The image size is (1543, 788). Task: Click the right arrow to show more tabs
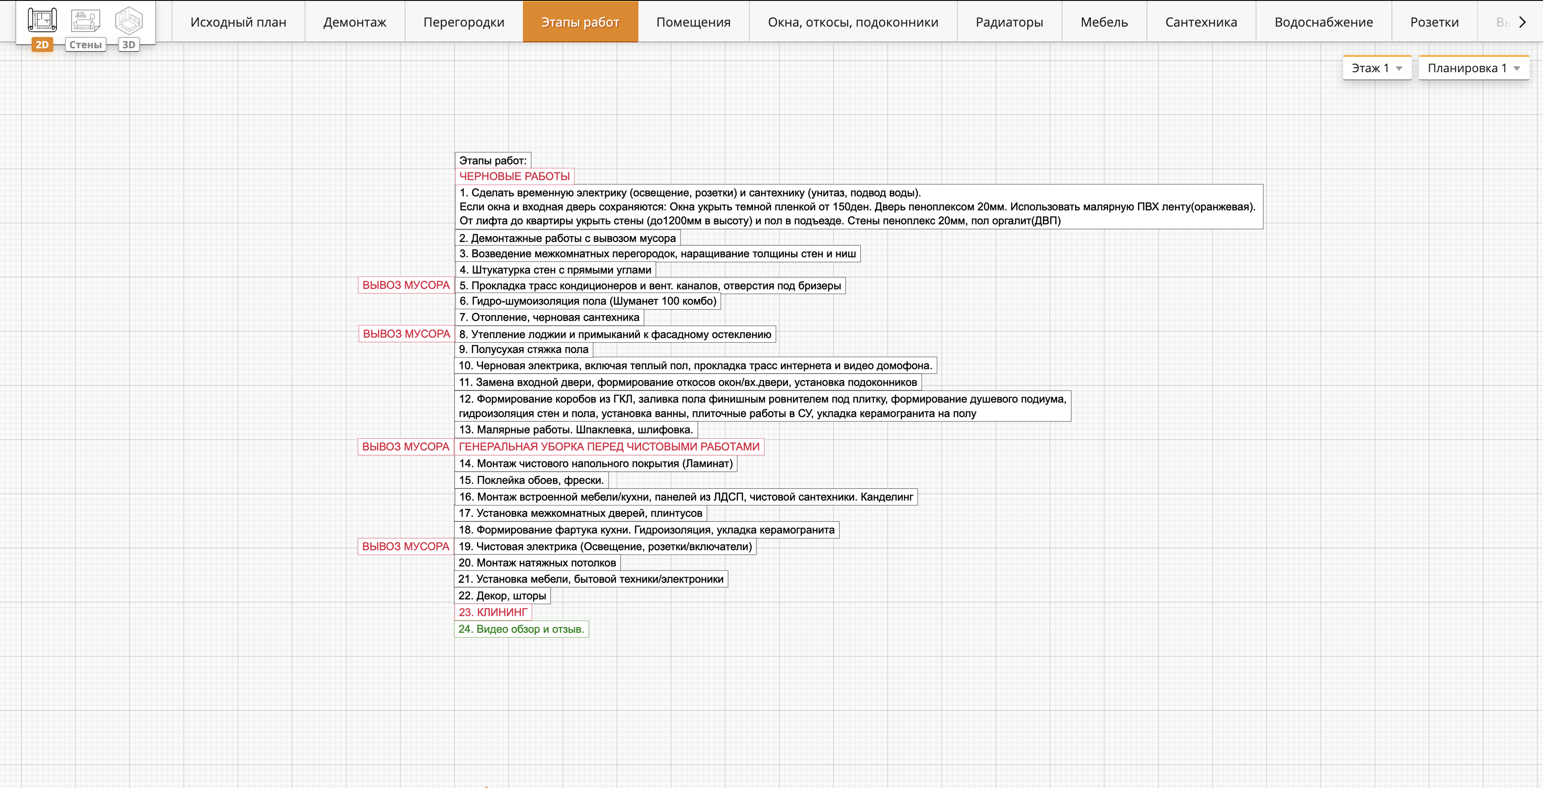1522,22
